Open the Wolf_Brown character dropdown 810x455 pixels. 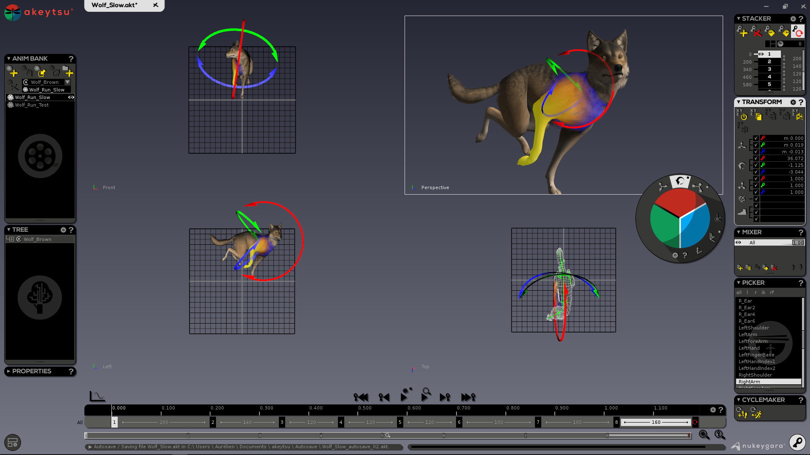point(67,82)
